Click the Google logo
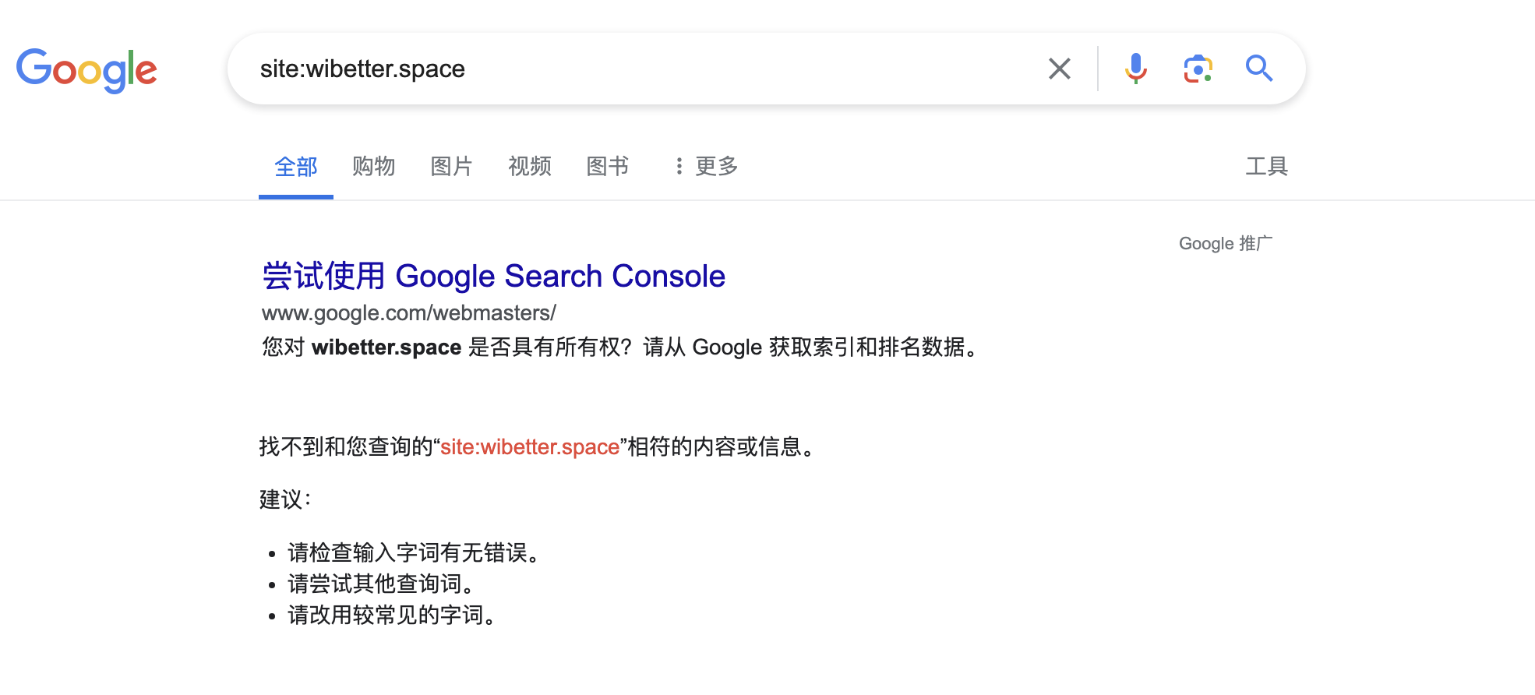The image size is (1535, 695). [x=86, y=70]
